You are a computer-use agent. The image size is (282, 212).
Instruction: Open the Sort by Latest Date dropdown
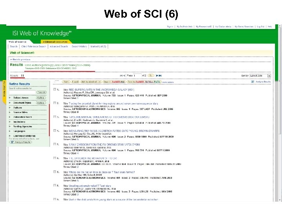[x=260, y=76]
